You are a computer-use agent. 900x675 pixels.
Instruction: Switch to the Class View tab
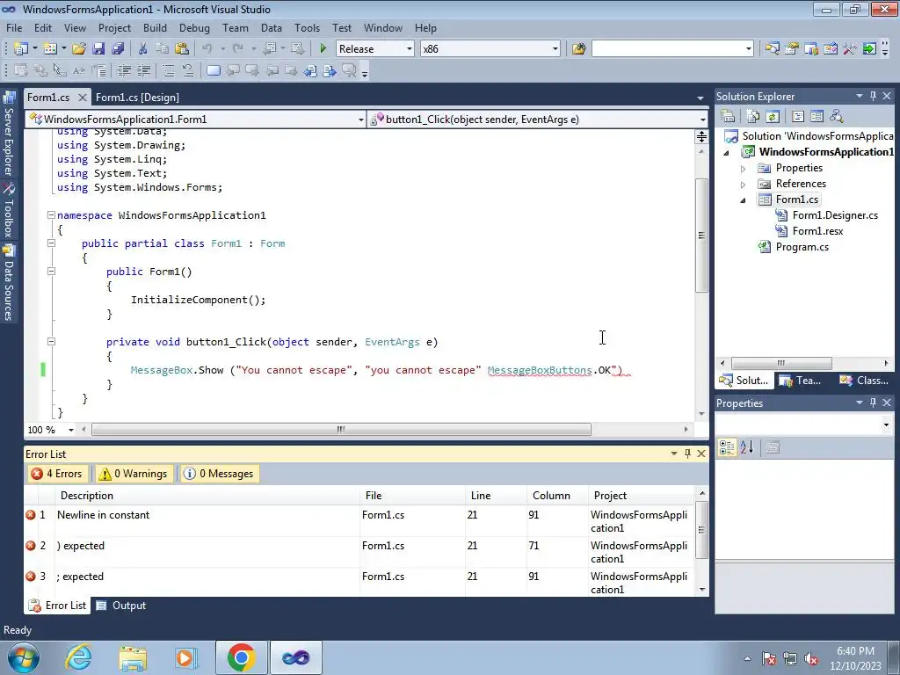click(864, 380)
